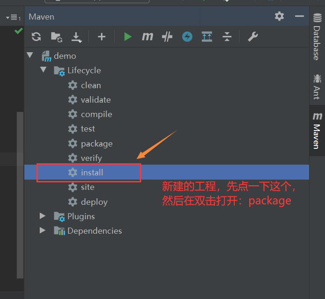Screen dimensions: 325x299
Task: Click the editor vertical scrollbar
Action: (20, 195)
